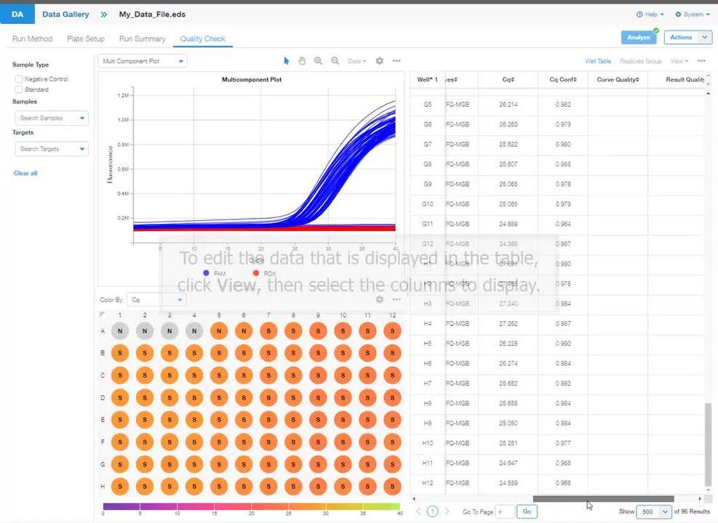The image size is (718, 523).
Task: Click the table's horizontal scrollbar thumb
Action: pyautogui.click(x=602, y=499)
